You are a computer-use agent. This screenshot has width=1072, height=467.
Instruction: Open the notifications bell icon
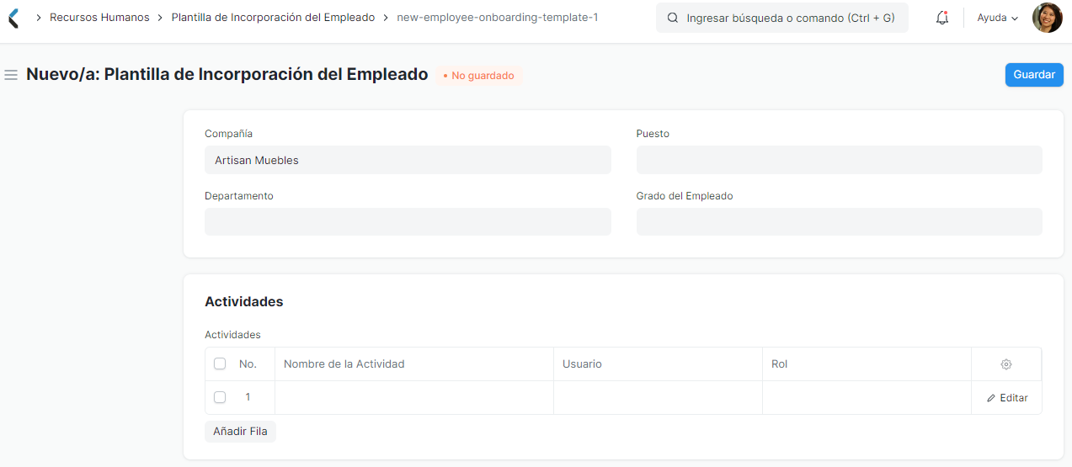942,18
